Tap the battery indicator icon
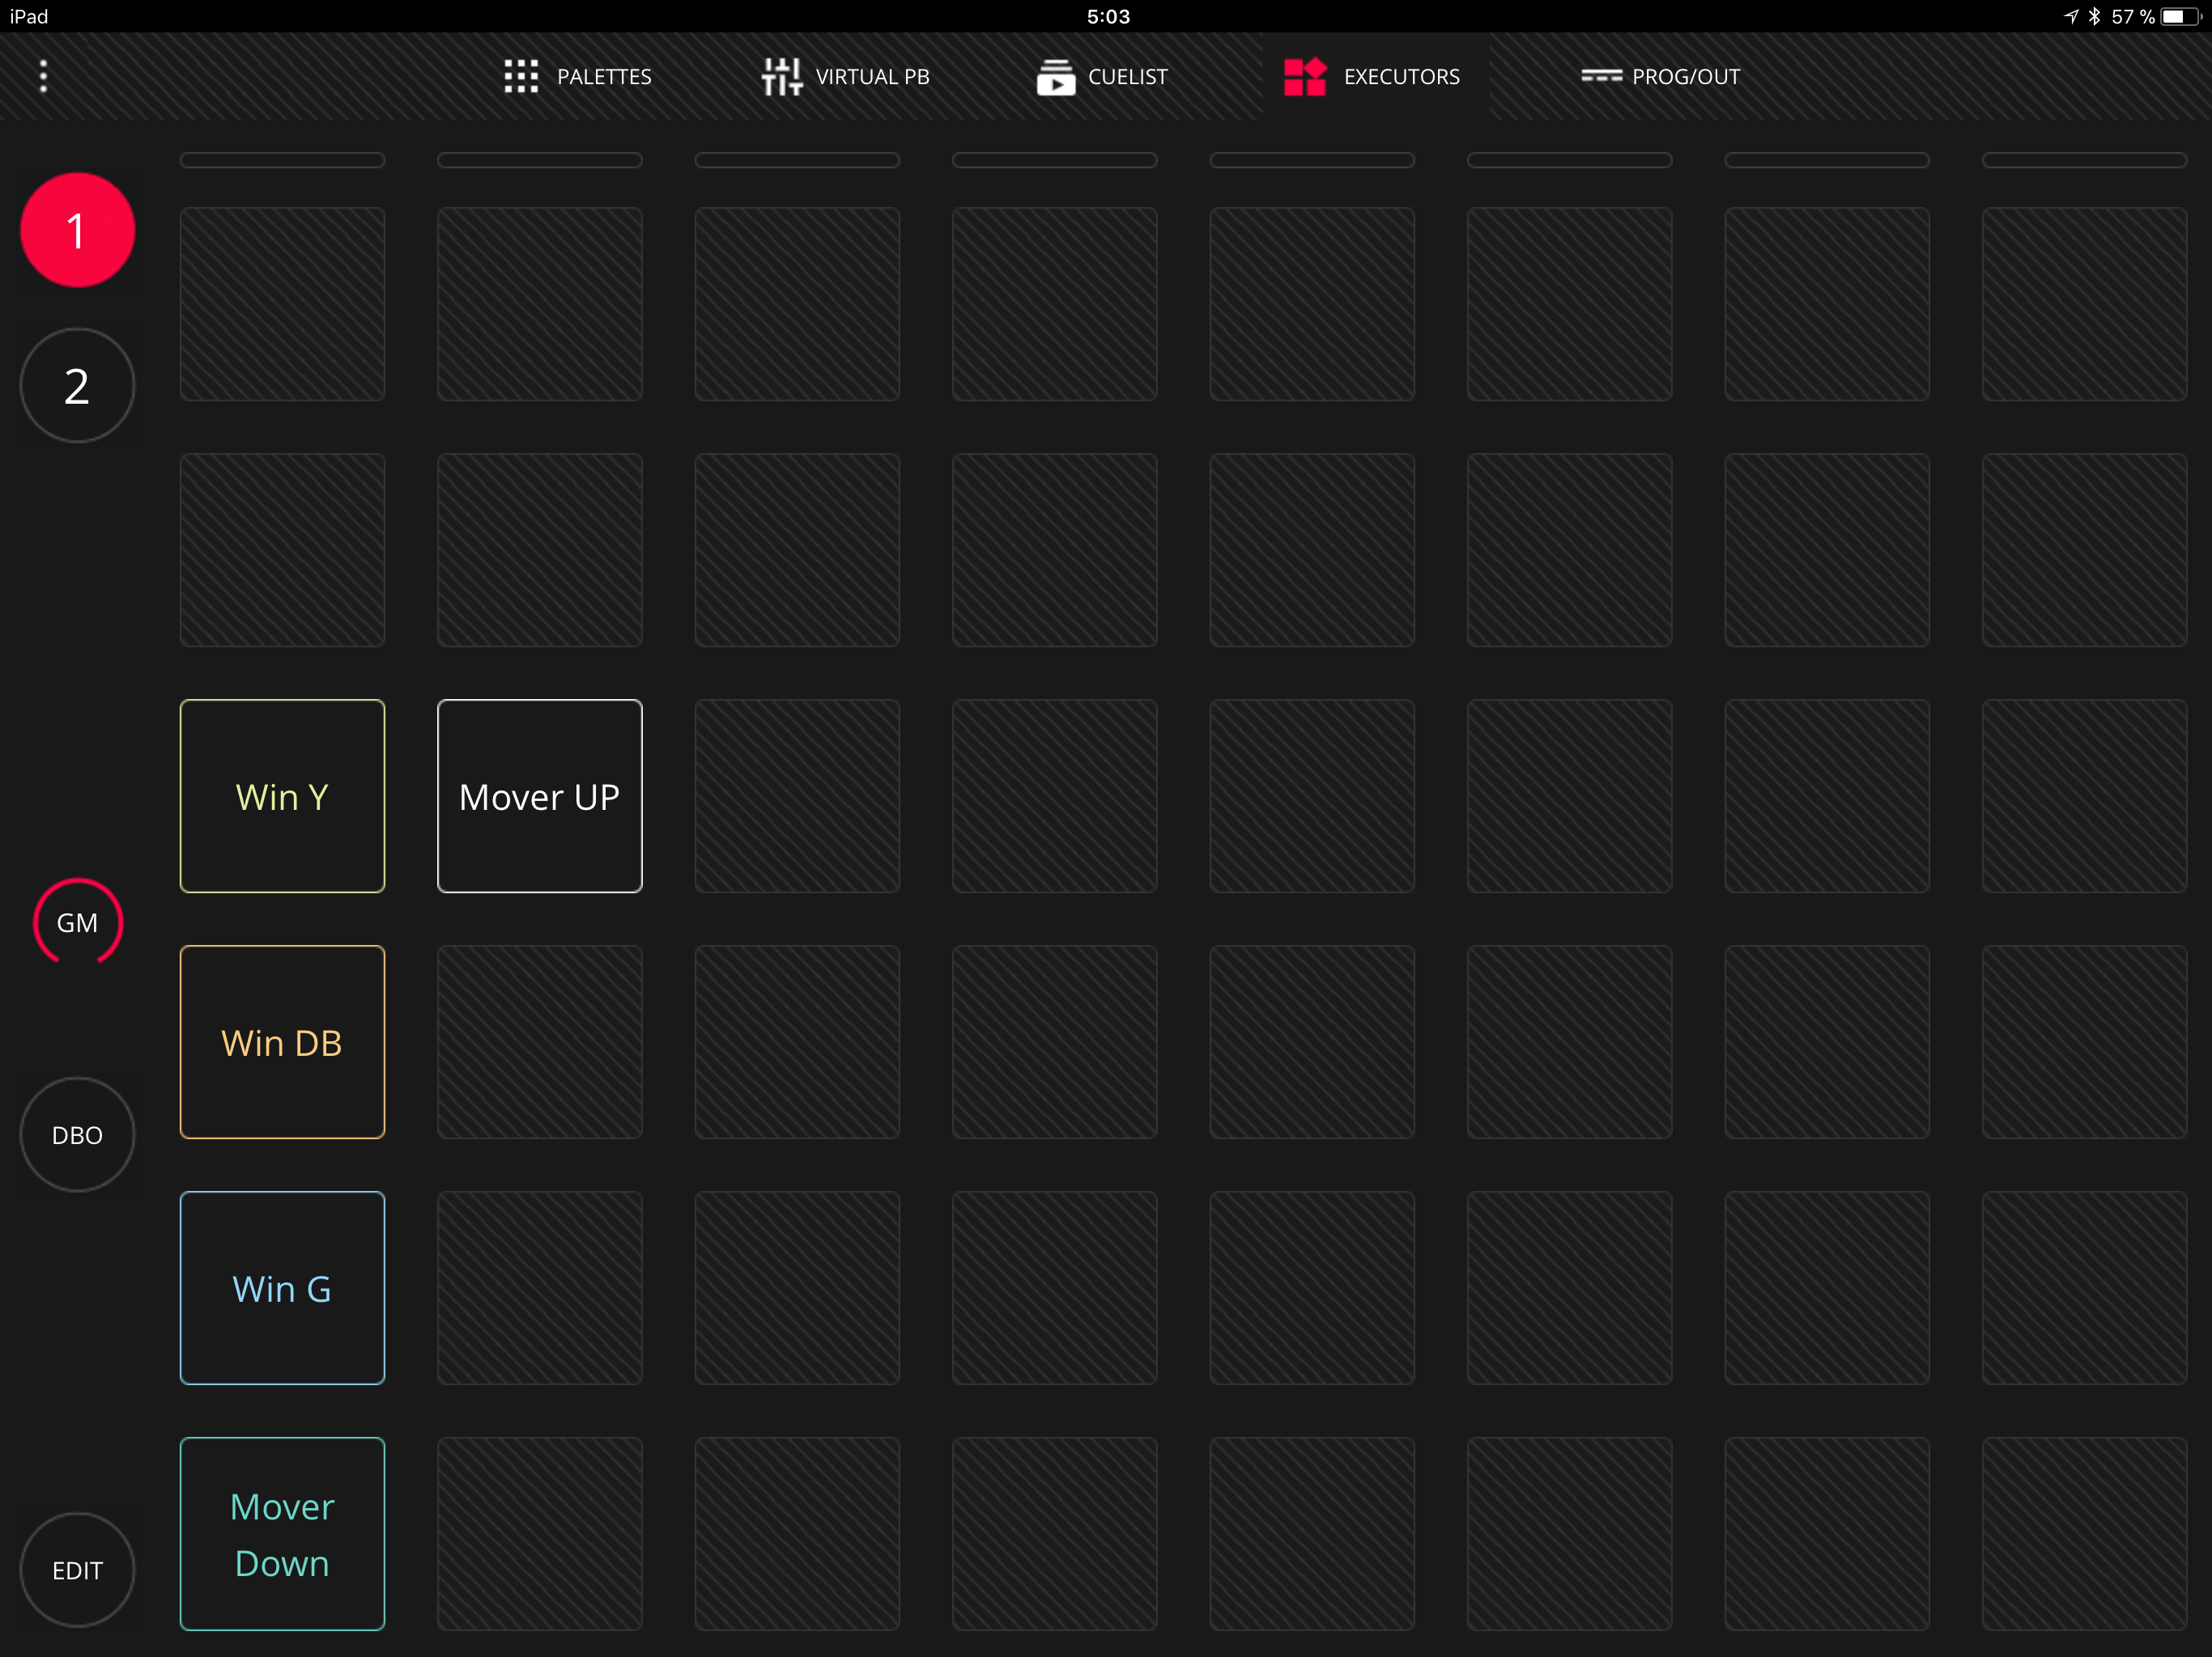Screen dimensions: 2212x1657 (2178, 16)
